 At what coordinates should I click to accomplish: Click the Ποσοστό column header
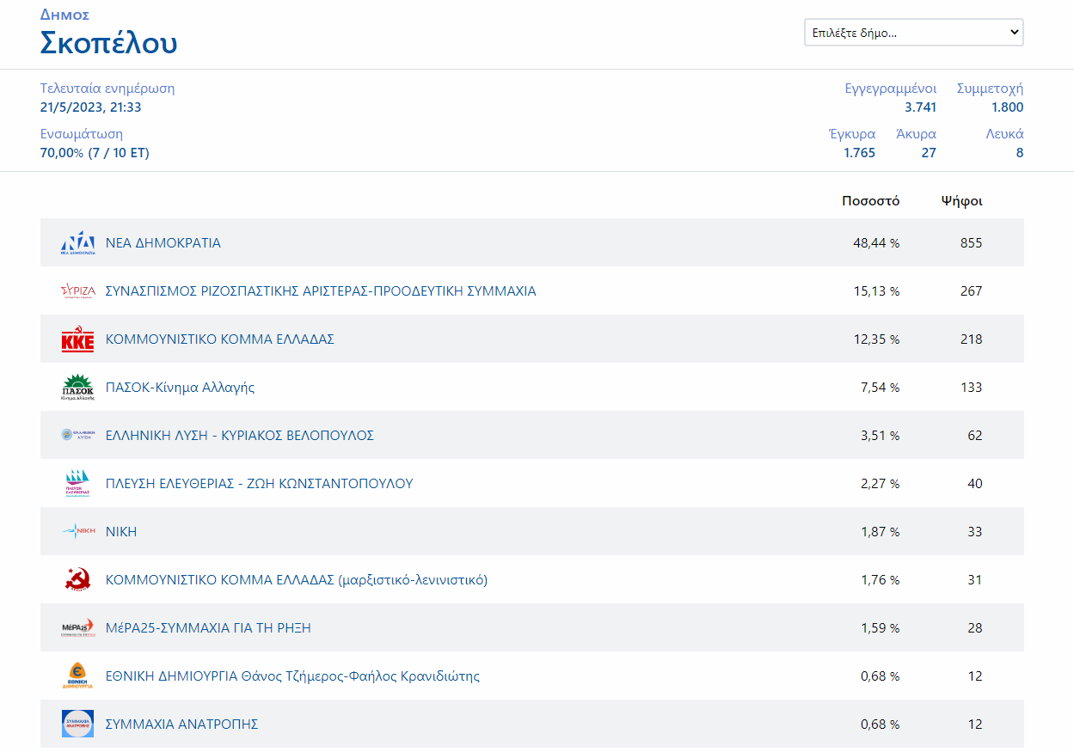(x=870, y=201)
